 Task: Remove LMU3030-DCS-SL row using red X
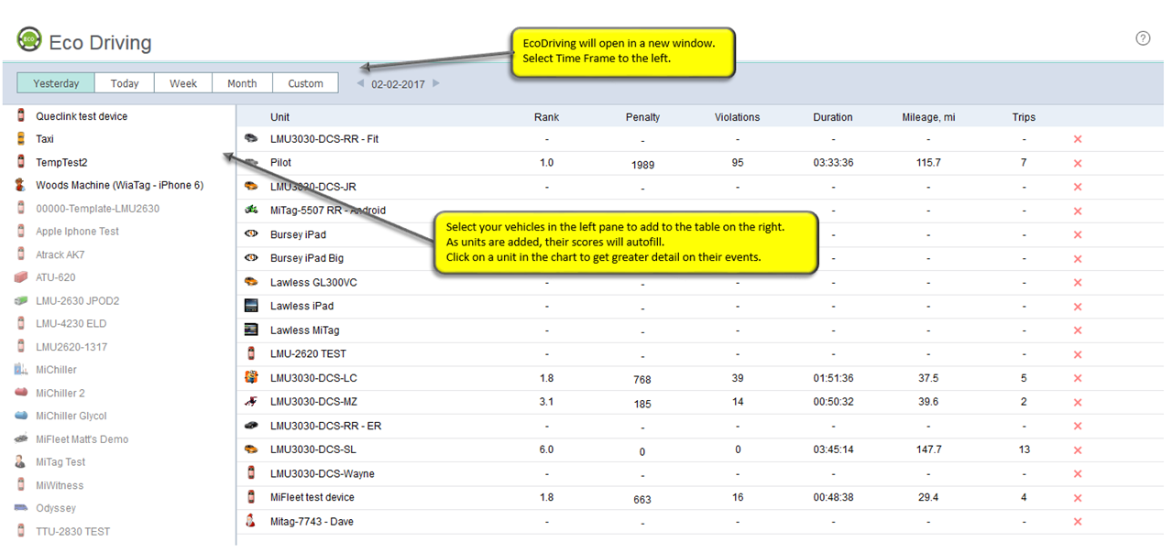click(1078, 449)
